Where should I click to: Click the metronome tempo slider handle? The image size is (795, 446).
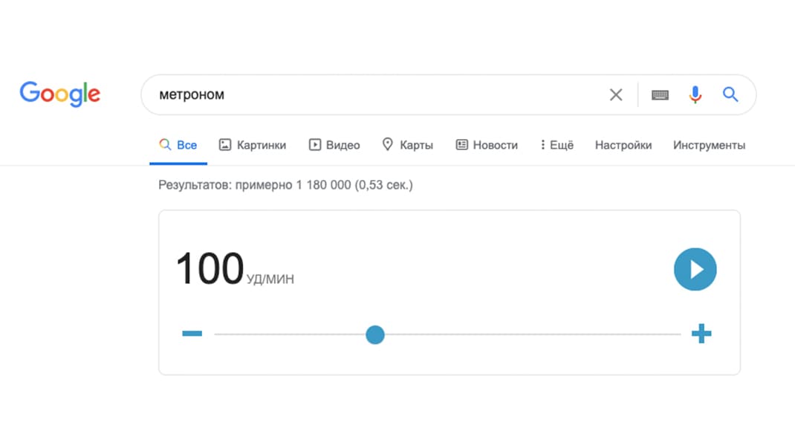tap(375, 334)
